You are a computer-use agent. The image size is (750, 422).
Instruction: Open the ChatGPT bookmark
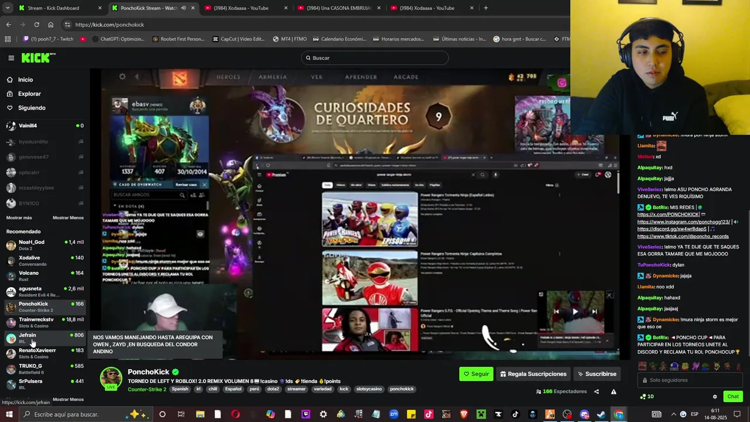pyautogui.click(x=118, y=39)
